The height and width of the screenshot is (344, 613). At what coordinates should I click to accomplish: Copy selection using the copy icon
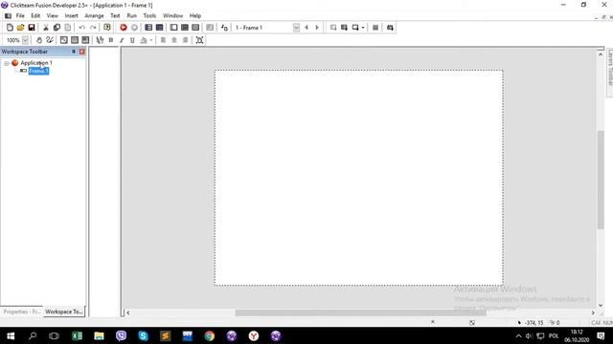57,28
